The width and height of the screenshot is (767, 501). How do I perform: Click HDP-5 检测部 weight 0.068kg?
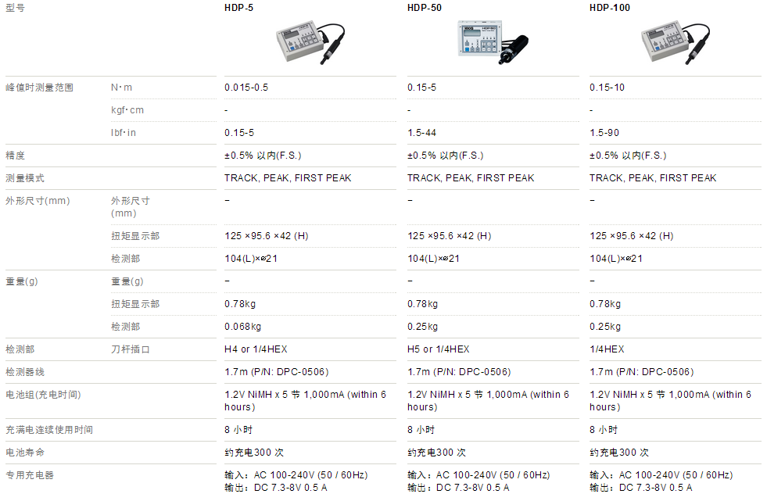point(242,327)
